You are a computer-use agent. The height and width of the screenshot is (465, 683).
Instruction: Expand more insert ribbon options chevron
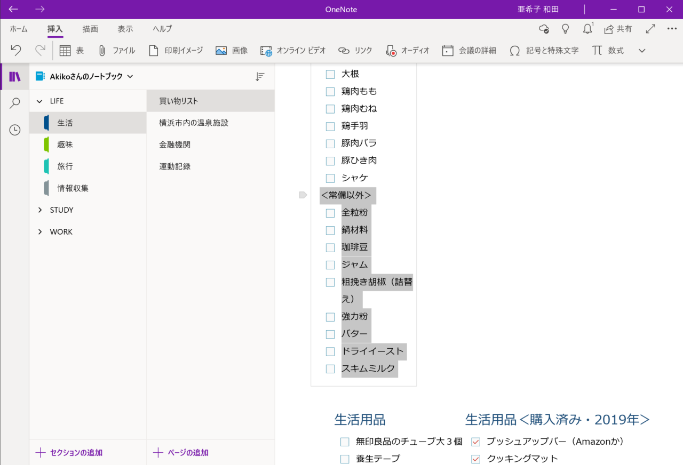[x=642, y=51]
